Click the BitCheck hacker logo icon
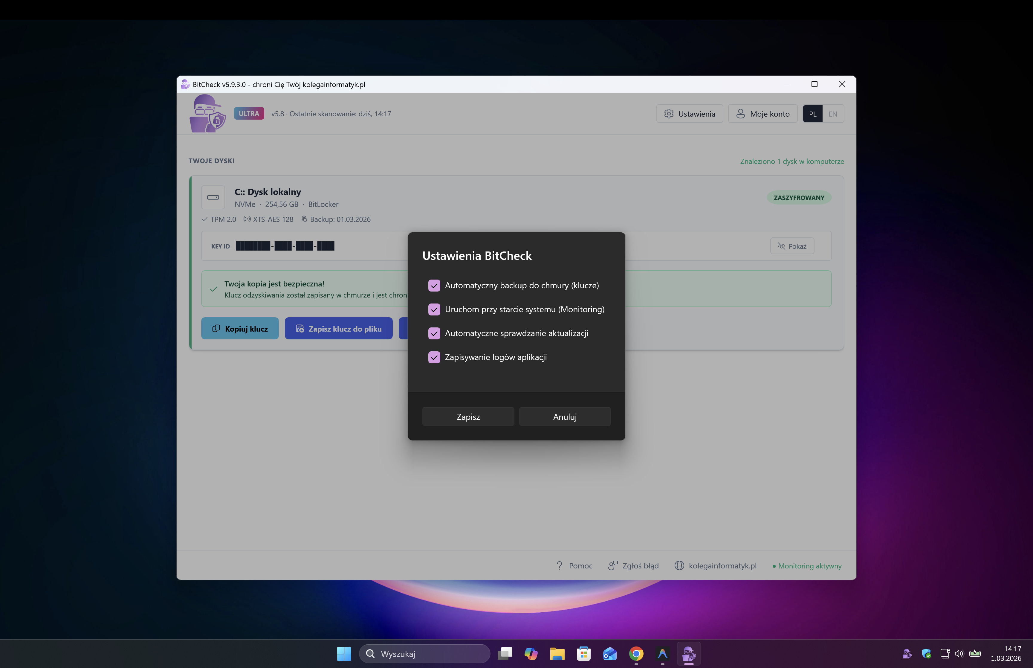Viewport: 1033px width, 668px height. [x=208, y=114]
